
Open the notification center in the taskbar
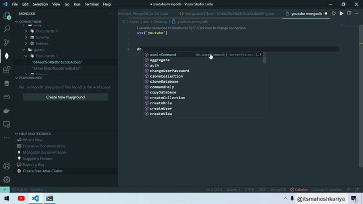tap(354, 198)
